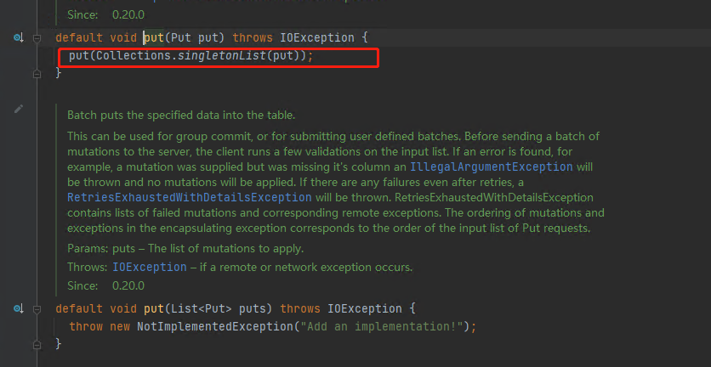Click IOException in the put(List<Put> puts) signature

(x=365, y=309)
